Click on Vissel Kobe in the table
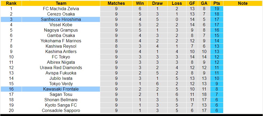The image size is (263, 116). point(61,25)
